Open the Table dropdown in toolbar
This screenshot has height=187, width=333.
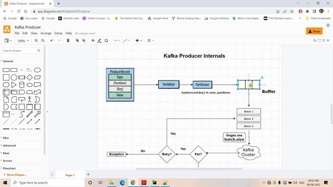point(150,41)
